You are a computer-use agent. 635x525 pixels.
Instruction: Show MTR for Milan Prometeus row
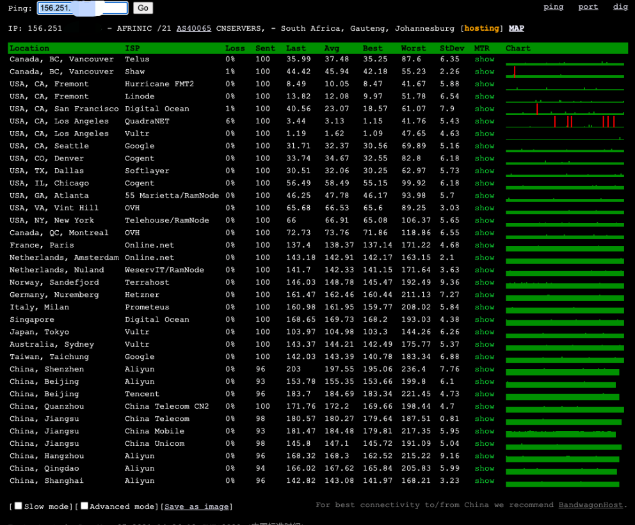pyautogui.click(x=485, y=307)
